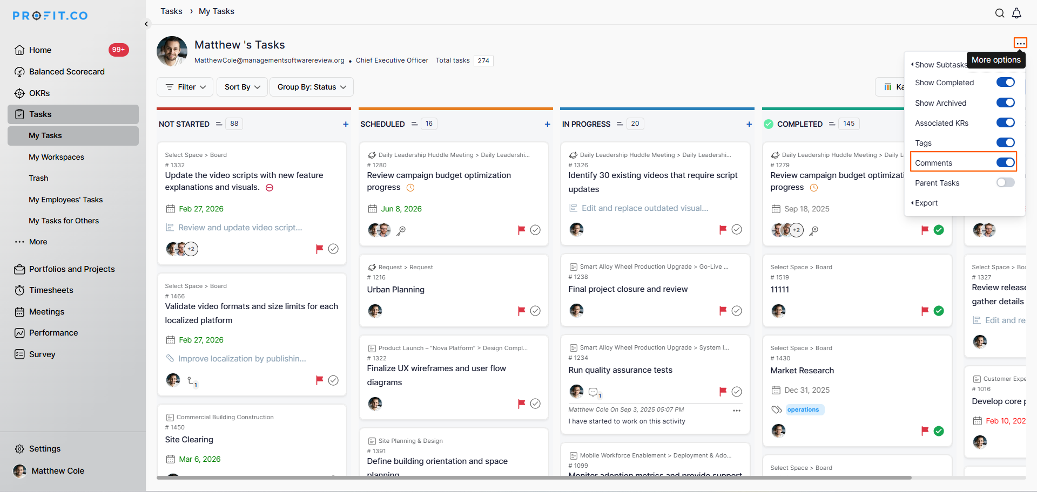The width and height of the screenshot is (1037, 492).
Task: Open the Filter dropdown
Action: (x=185, y=87)
